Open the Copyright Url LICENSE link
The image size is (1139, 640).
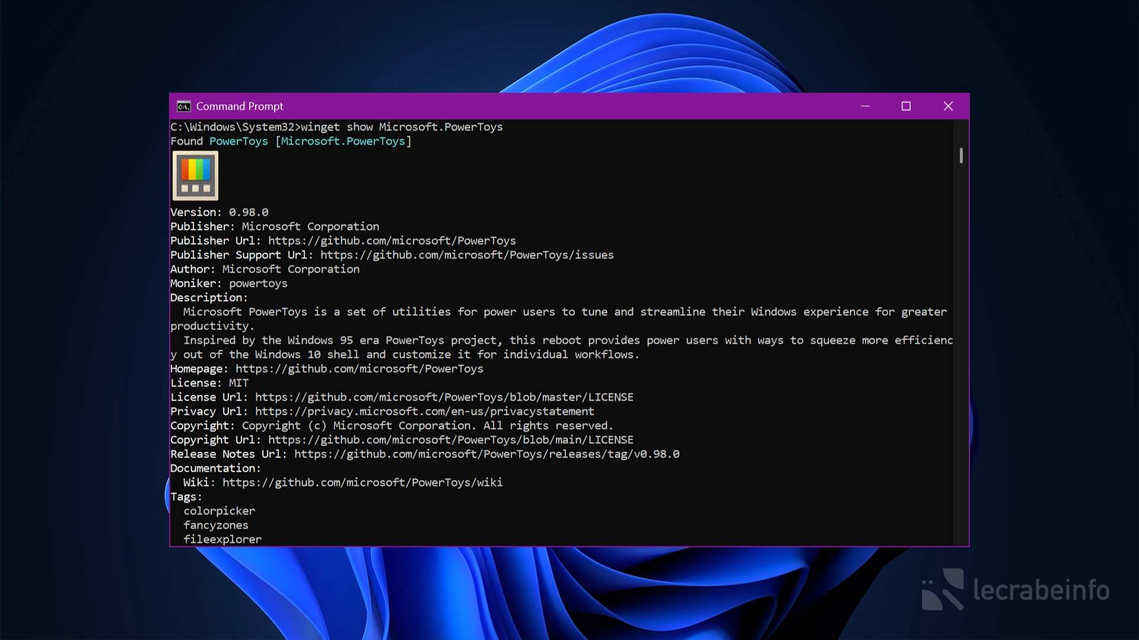[450, 440]
